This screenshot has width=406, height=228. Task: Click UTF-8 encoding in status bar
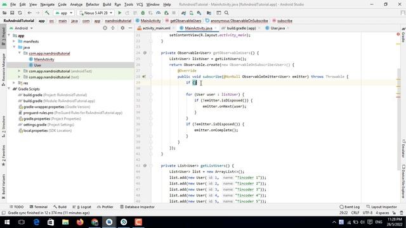point(367,213)
